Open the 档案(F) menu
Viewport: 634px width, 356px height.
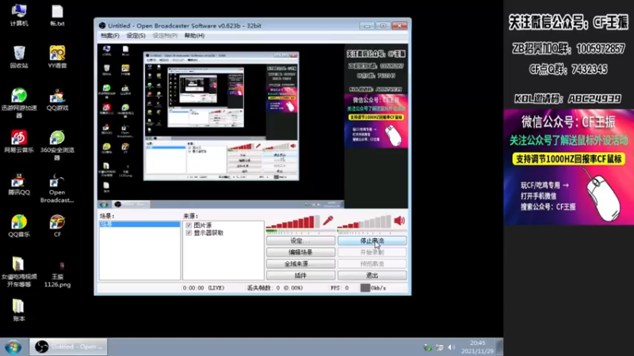[110, 36]
